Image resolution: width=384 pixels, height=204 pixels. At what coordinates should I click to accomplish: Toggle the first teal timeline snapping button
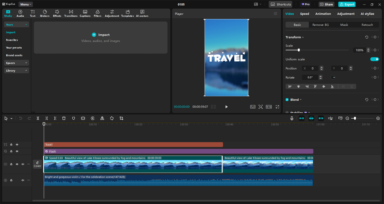tap(301, 118)
